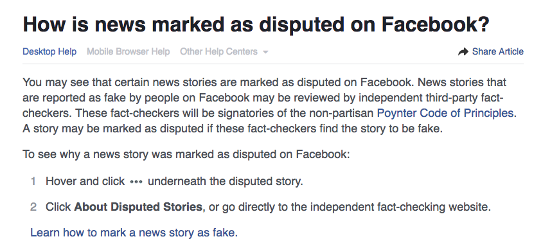Click the Share arrow icon
Image resolution: width=543 pixels, height=248 pixels.
(463, 52)
